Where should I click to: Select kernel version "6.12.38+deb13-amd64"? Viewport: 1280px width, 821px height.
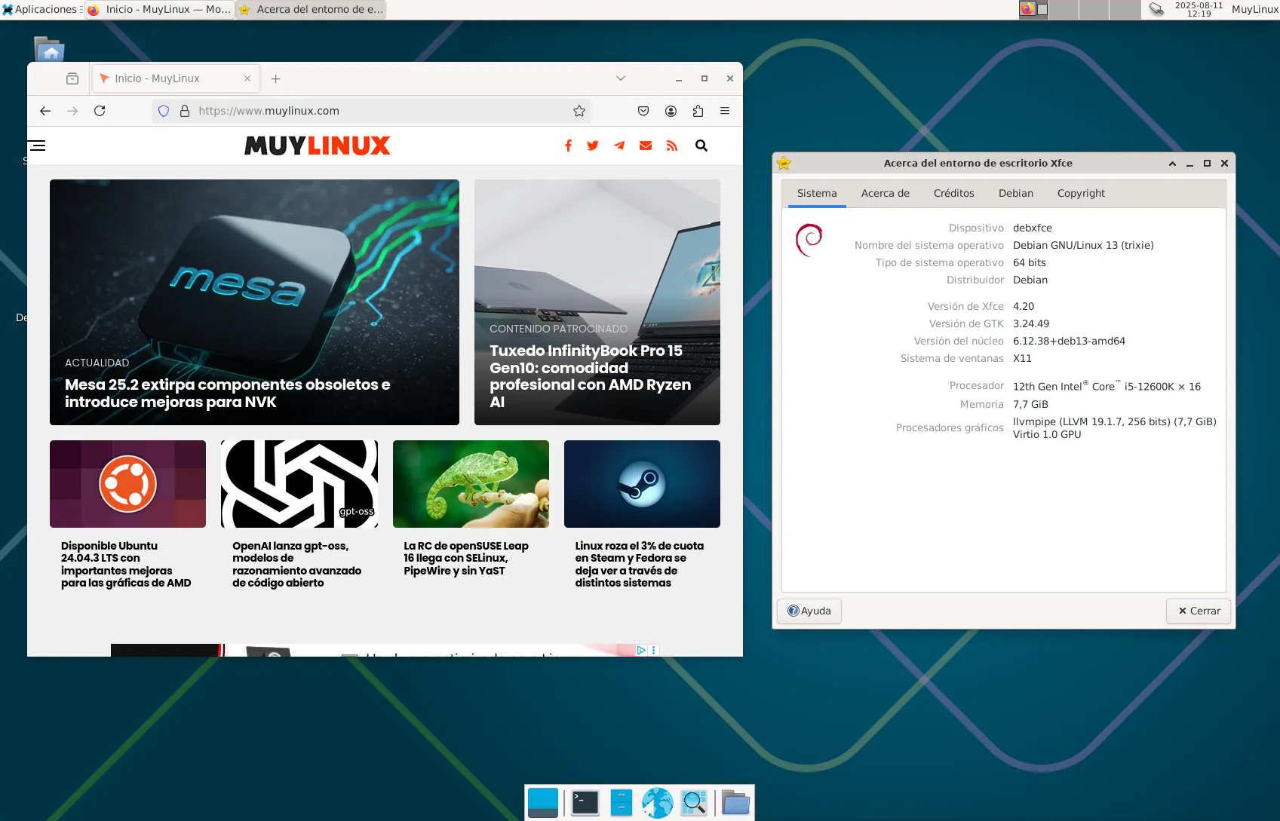[x=1069, y=341]
